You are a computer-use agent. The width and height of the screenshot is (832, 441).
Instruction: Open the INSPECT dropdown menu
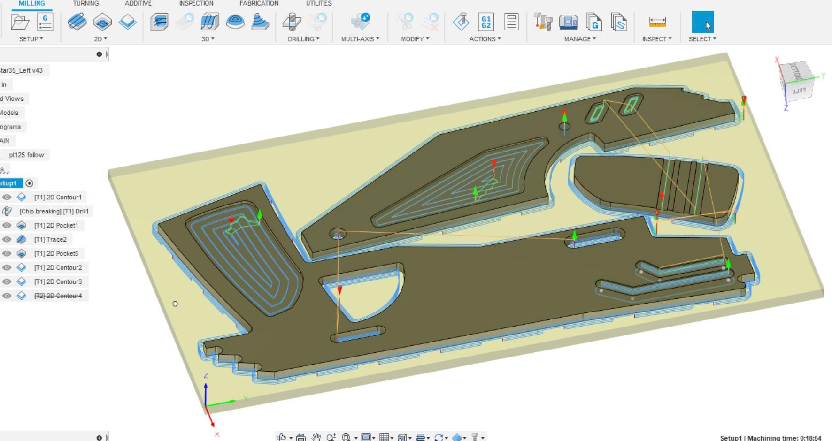[x=657, y=39]
